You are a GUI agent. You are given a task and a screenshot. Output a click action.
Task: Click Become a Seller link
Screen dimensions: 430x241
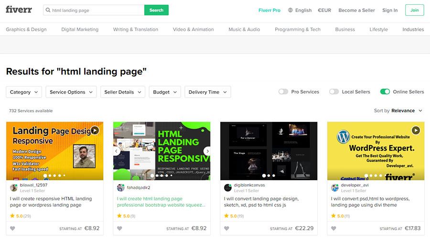[x=356, y=10]
